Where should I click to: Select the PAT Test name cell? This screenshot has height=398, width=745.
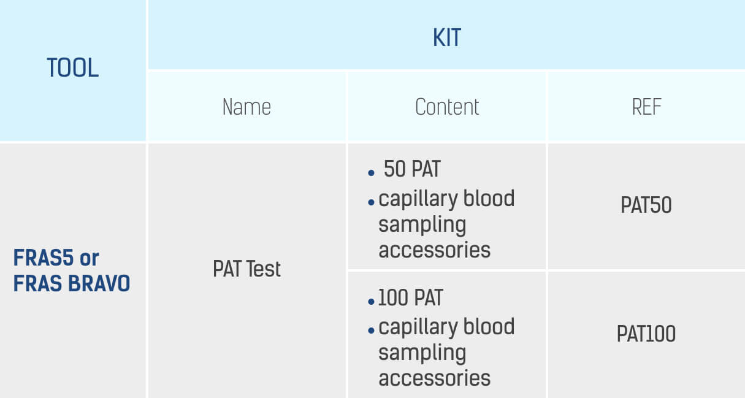246,269
